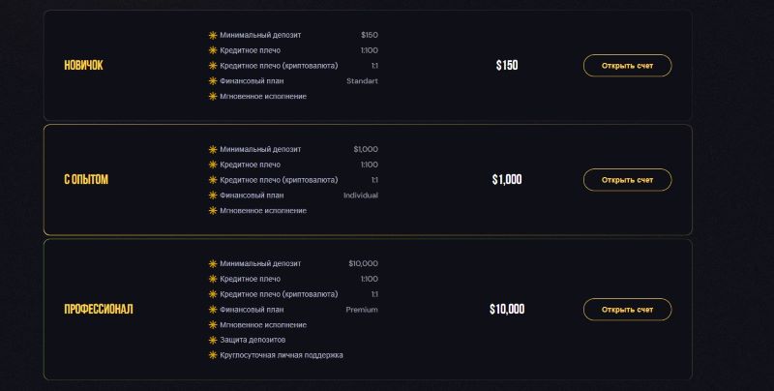This screenshot has height=391, width=774.
Task: Click star icon beside Новичок Минимальный депозит
Action: [213, 35]
